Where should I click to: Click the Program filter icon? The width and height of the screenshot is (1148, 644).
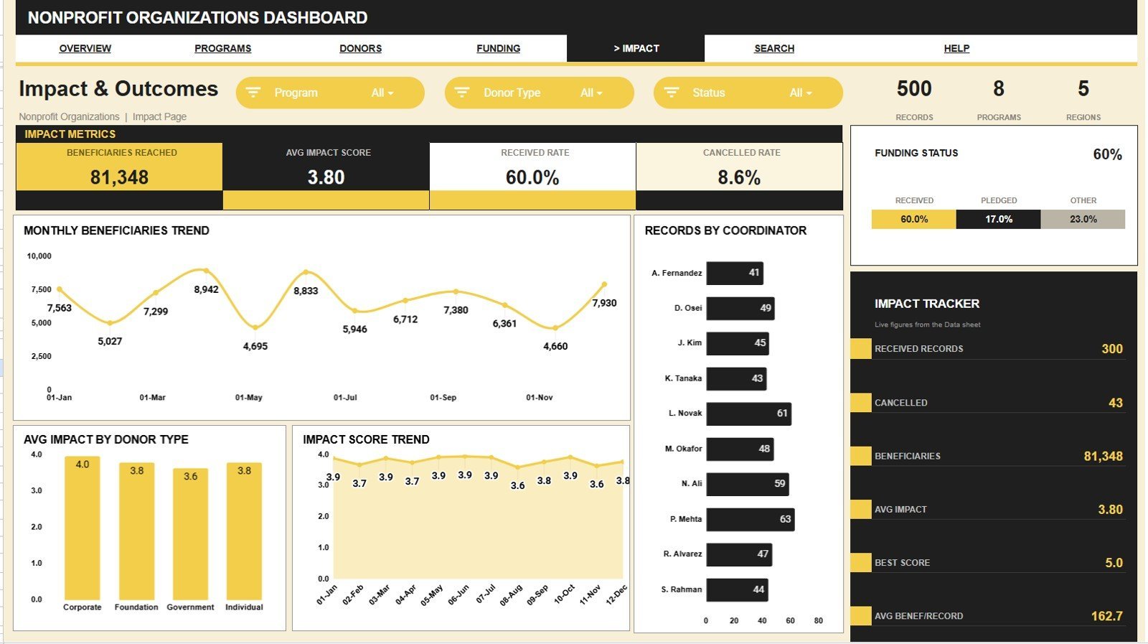point(253,93)
